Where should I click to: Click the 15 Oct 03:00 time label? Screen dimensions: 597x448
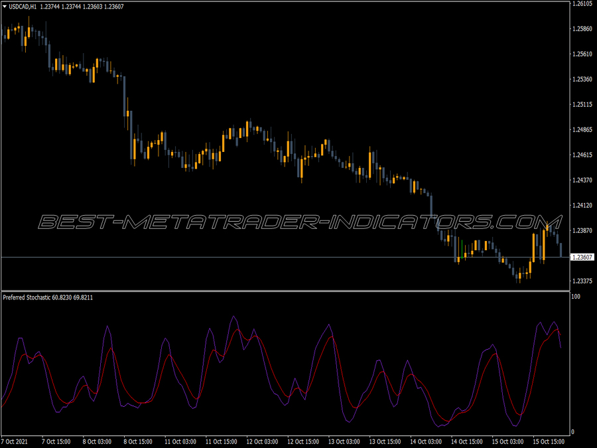[508, 441]
